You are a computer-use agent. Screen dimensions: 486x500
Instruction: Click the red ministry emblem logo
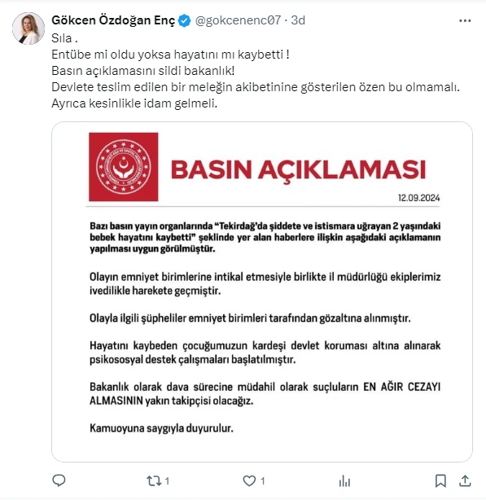124,167
